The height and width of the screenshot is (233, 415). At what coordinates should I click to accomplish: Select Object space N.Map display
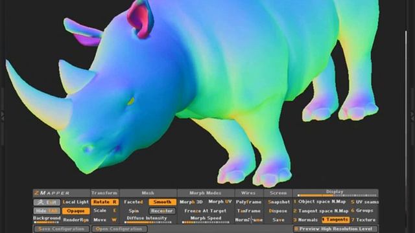pos(320,202)
